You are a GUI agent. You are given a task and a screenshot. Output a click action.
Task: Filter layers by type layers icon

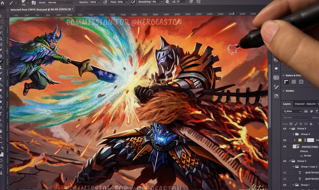(317, 111)
